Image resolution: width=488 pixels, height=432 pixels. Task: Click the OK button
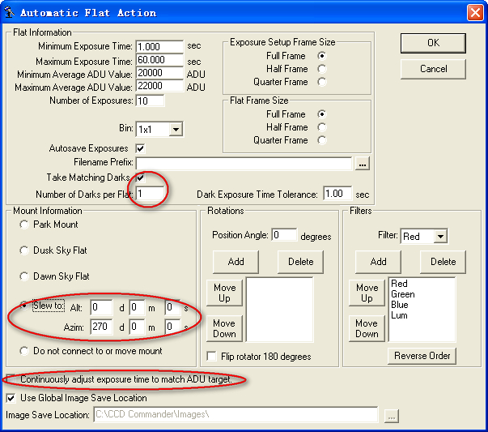433,43
